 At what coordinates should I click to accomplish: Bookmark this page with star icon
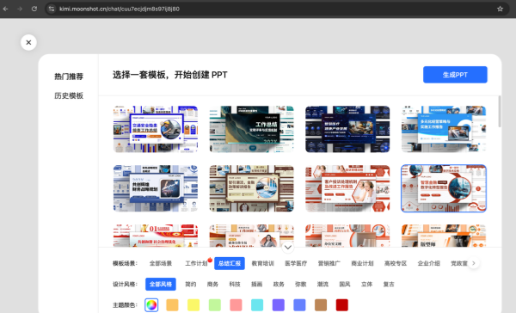(x=500, y=9)
